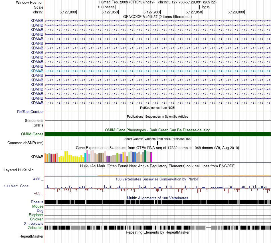Click the Sequences track label
The image size is (271, 243).
pyautogui.click(x=34, y=121)
